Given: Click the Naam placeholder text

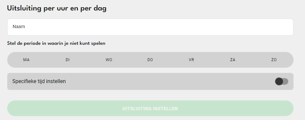Looking at the screenshot, I should [x=19, y=27].
